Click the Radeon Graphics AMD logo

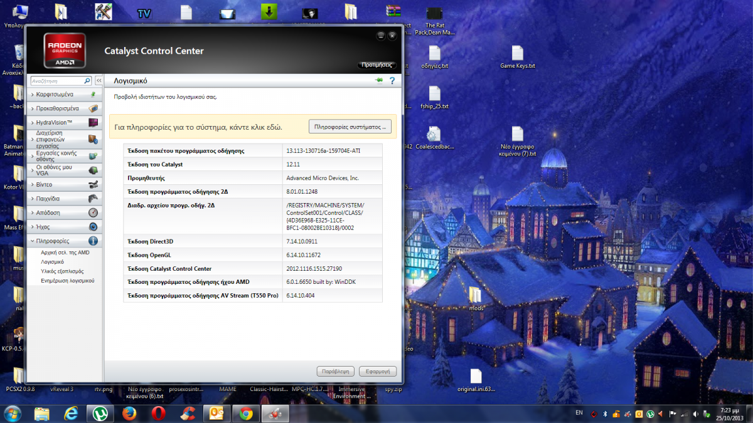(65, 51)
